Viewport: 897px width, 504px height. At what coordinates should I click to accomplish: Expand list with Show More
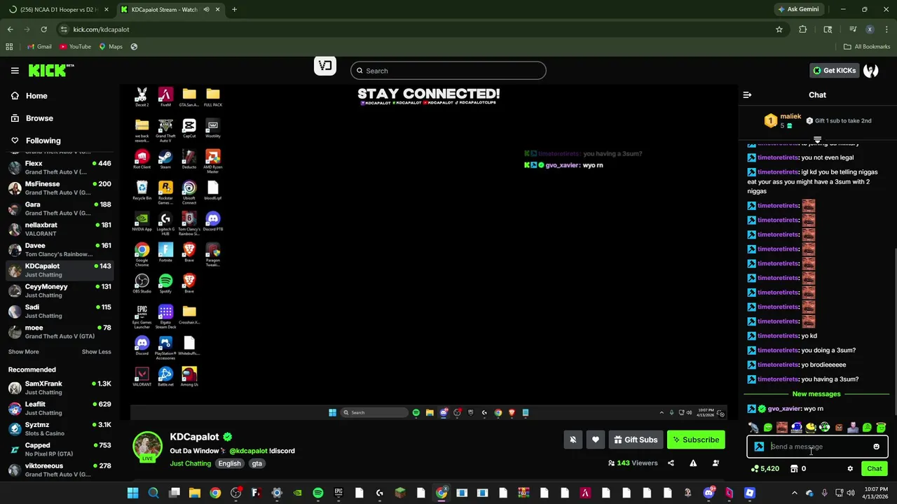[23, 352]
